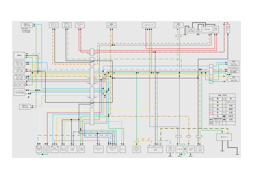Viewport: 253px width, 179px height.
Task: Click the 整流ダイオード component
Action: pyautogui.click(x=111, y=25)
